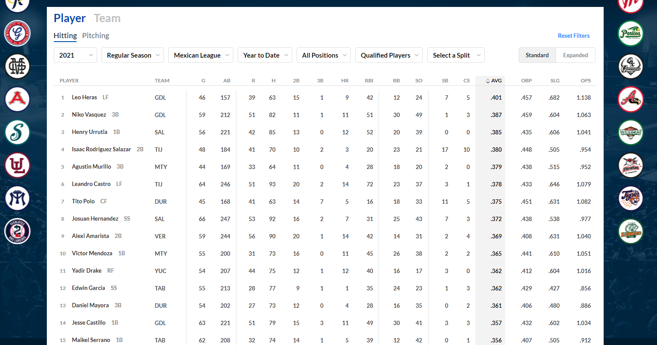The width and height of the screenshot is (657, 345).
Task: Click the Reset Filters link
Action: [x=573, y=36]
